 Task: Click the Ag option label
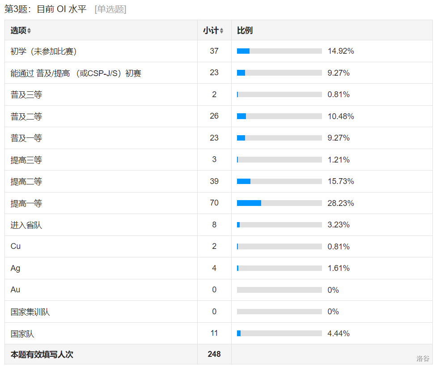16,268
